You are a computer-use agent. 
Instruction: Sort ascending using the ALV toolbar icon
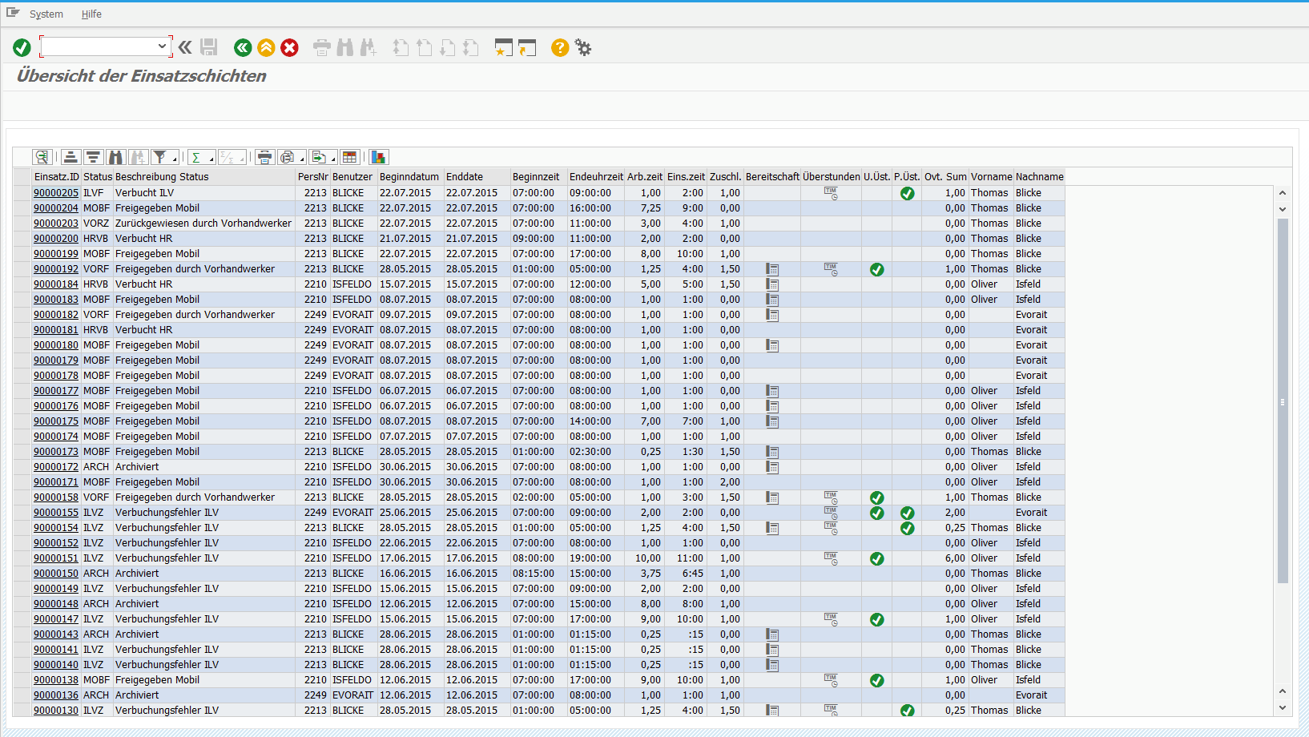70,157
